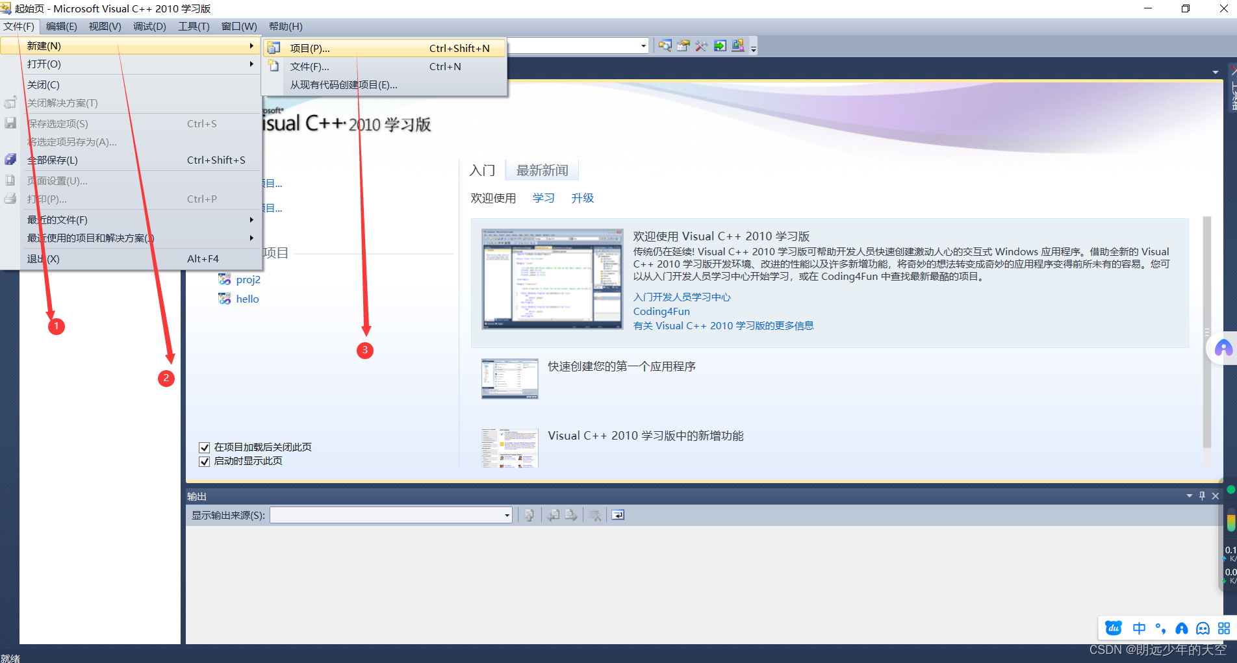Screen dimensions: 1237x663
Task: Open the document tab list dropdown arrow
Action: 1216,72
